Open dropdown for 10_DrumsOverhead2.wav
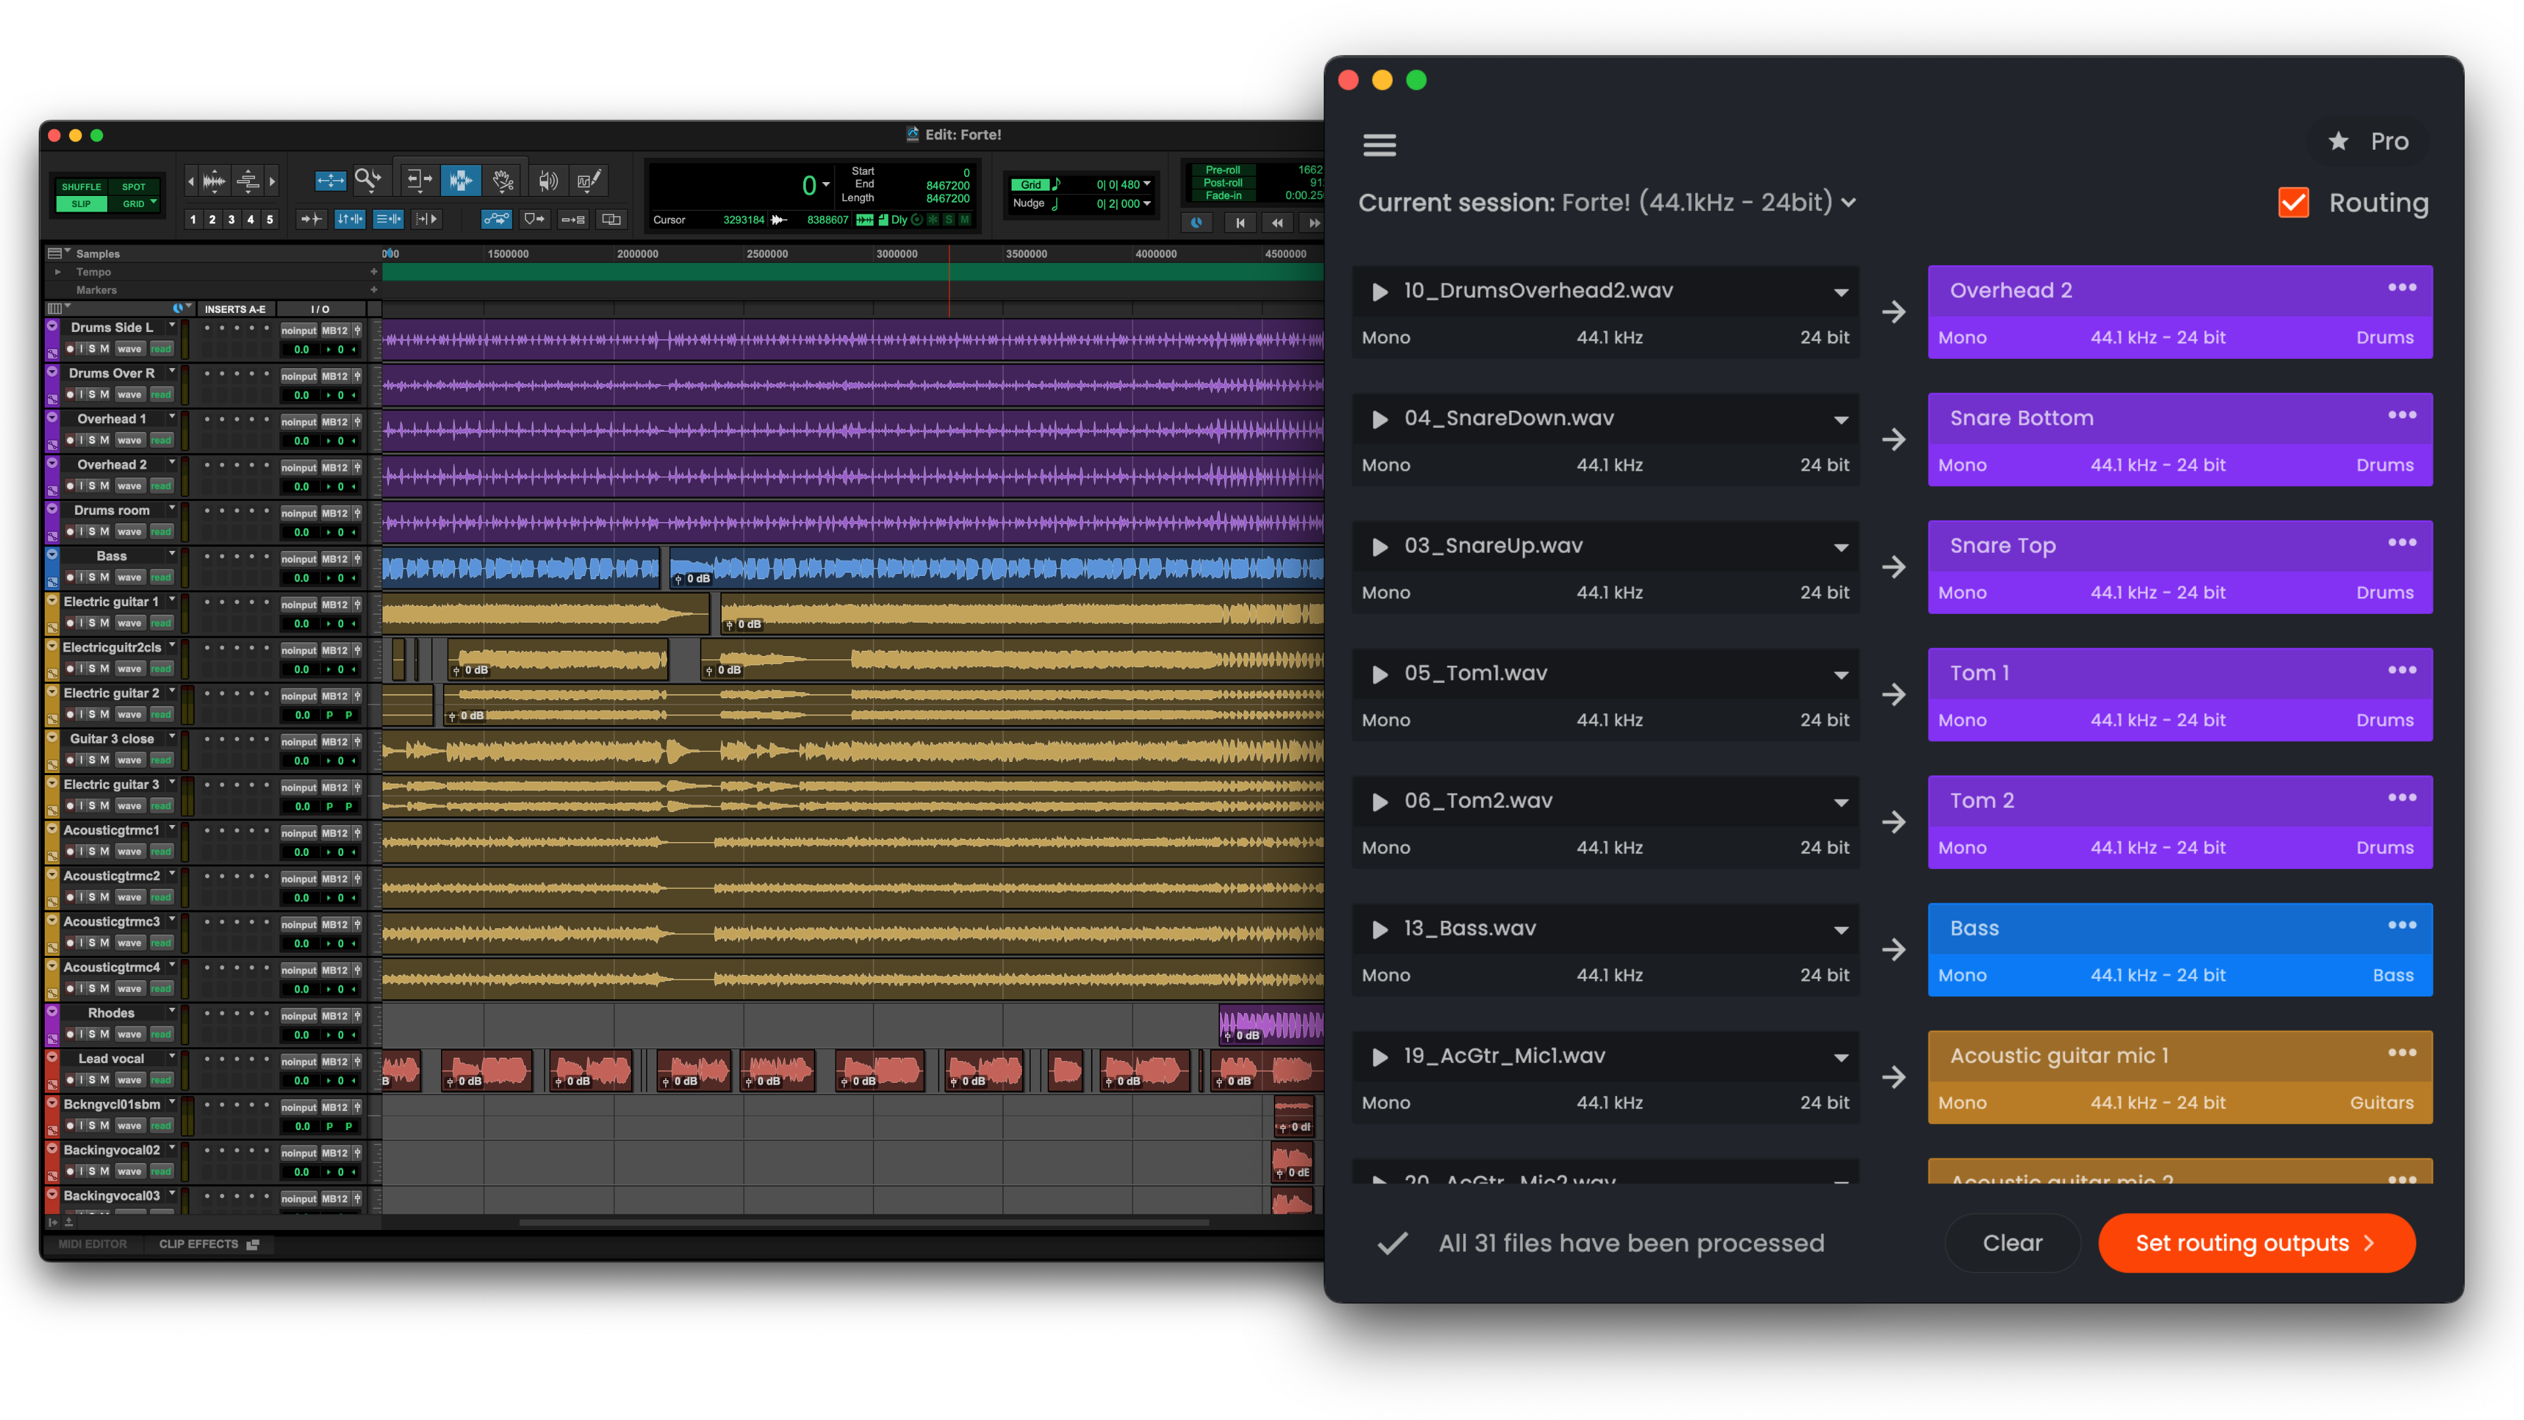The height and width of the screenshot is (1420, 2524). tap(1840, 292)
